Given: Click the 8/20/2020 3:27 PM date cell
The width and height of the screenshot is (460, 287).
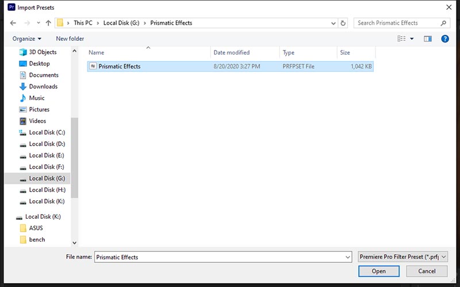Looking at the screenshot, I should (x=237, y=67).
